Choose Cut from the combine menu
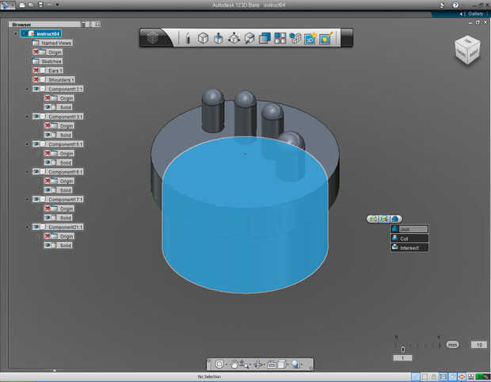Viewport: 491px width, 382px height. coord(409,239)
